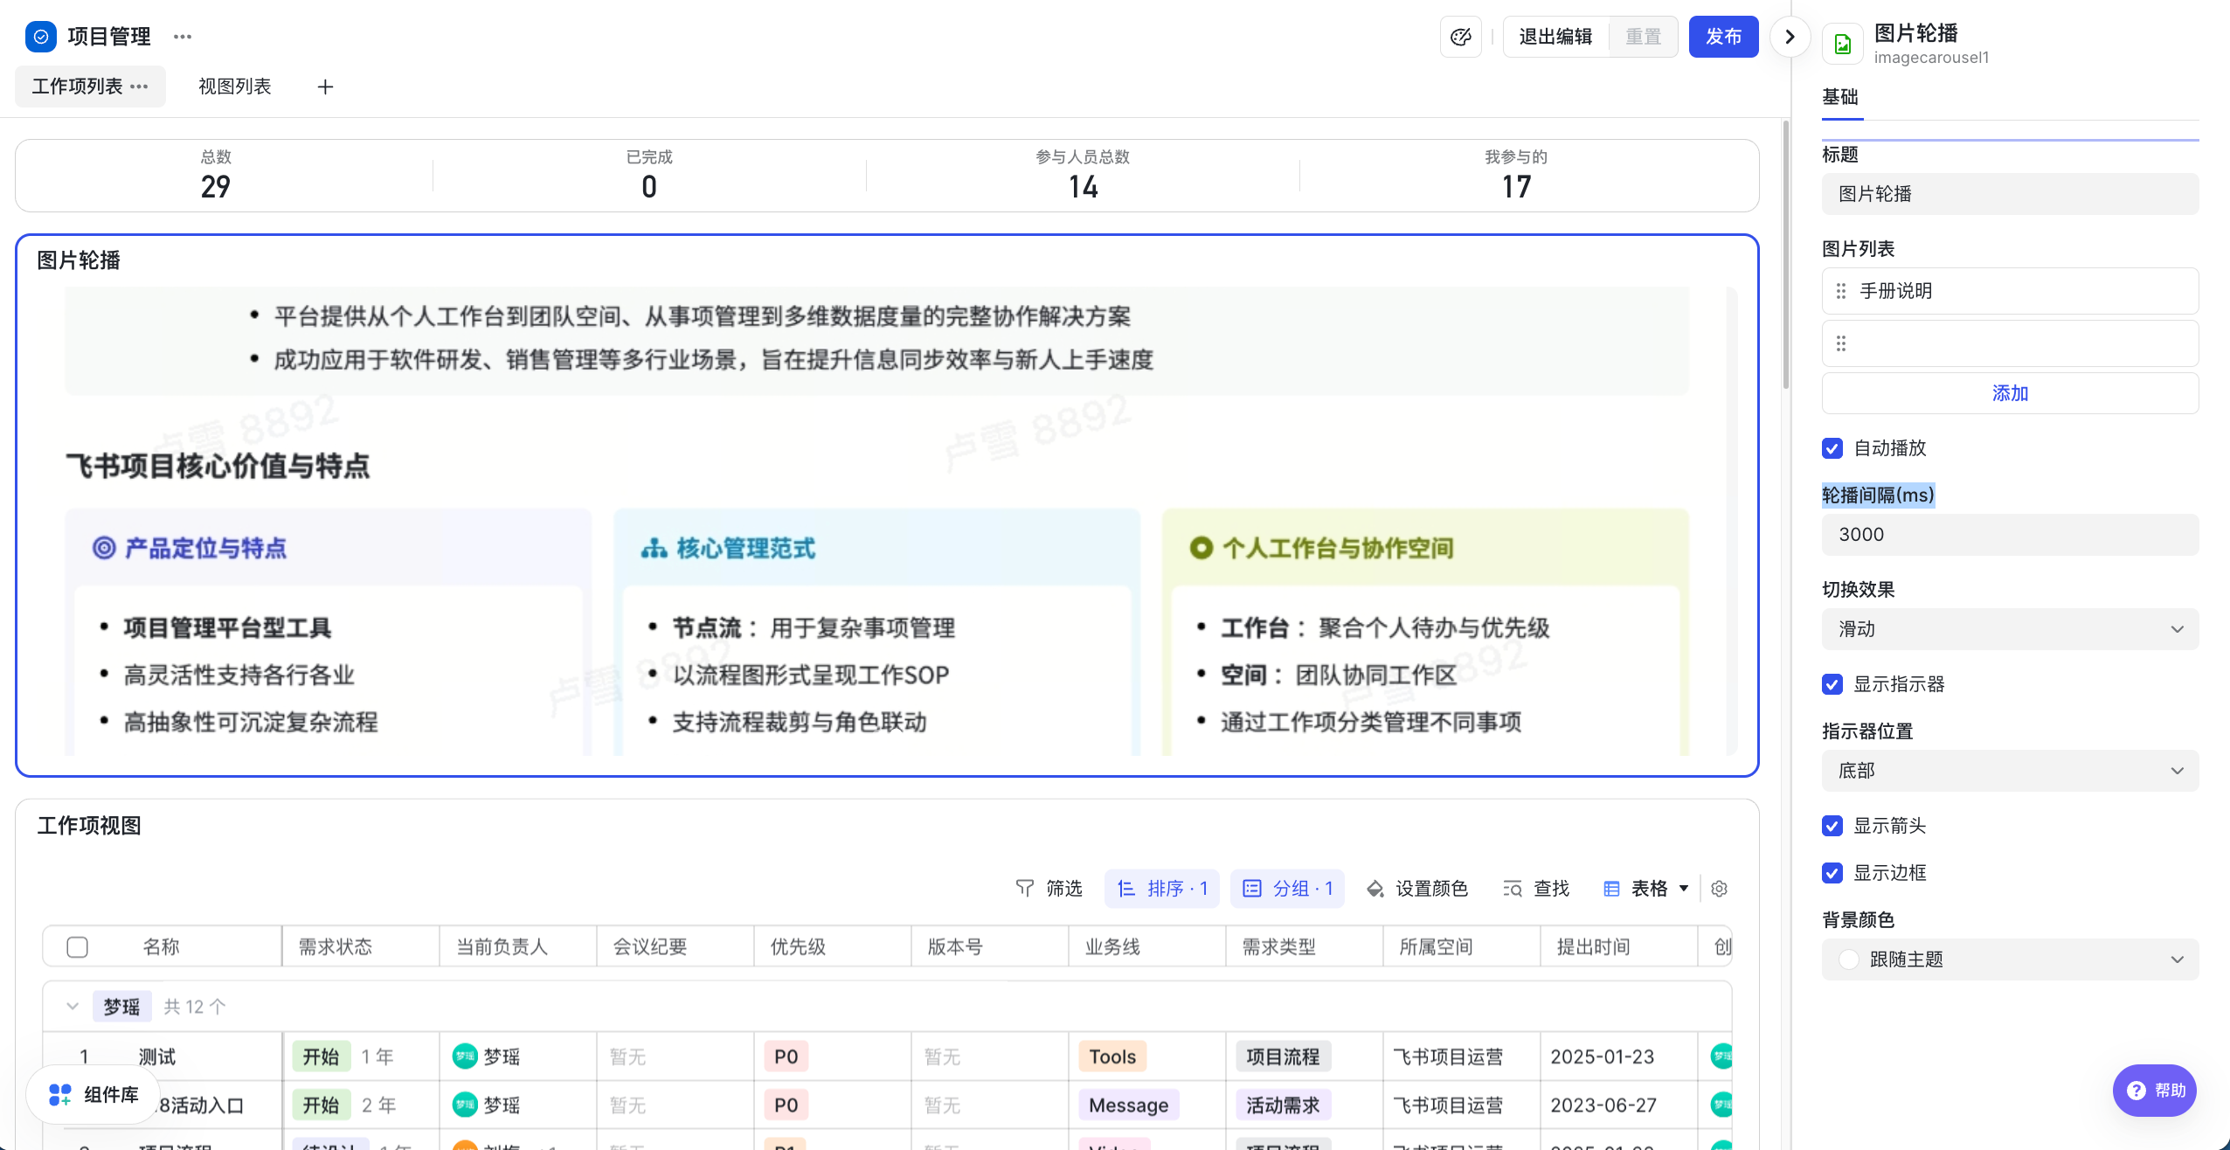Open the 指示器位置 dropdown showing 底部
Screen dimensions: 2230x1150
(2010, 771)
